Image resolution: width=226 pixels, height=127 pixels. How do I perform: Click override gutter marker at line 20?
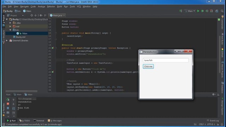(53, 48)
